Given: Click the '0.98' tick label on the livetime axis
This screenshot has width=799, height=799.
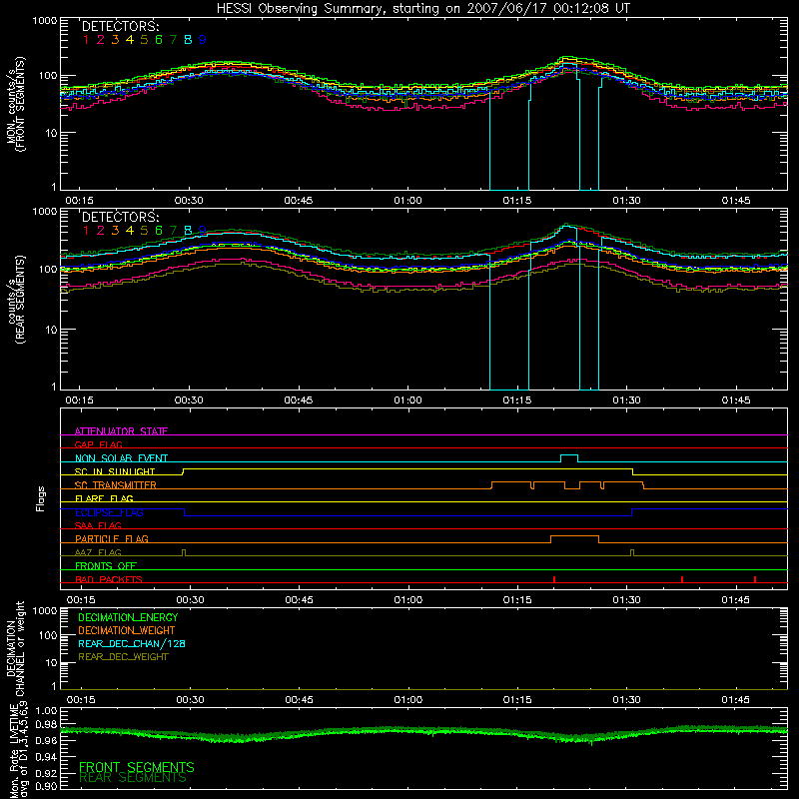Looking at the screenshot, I should (x=46, y=724).
